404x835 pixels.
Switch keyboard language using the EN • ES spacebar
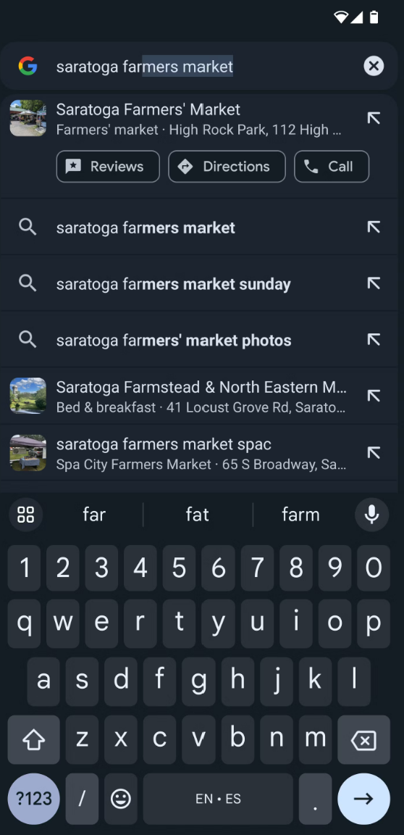[x=218, y=799]
